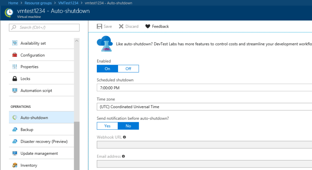The image size is (312, 170).
Task: Go to VMTest1234 breadcrumb link
Action: point(68,3)
